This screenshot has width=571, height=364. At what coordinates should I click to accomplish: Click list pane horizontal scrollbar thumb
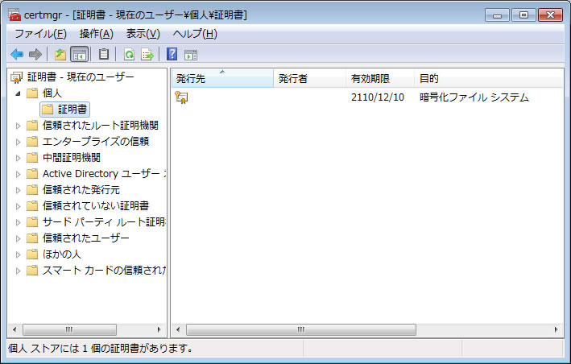301,330
